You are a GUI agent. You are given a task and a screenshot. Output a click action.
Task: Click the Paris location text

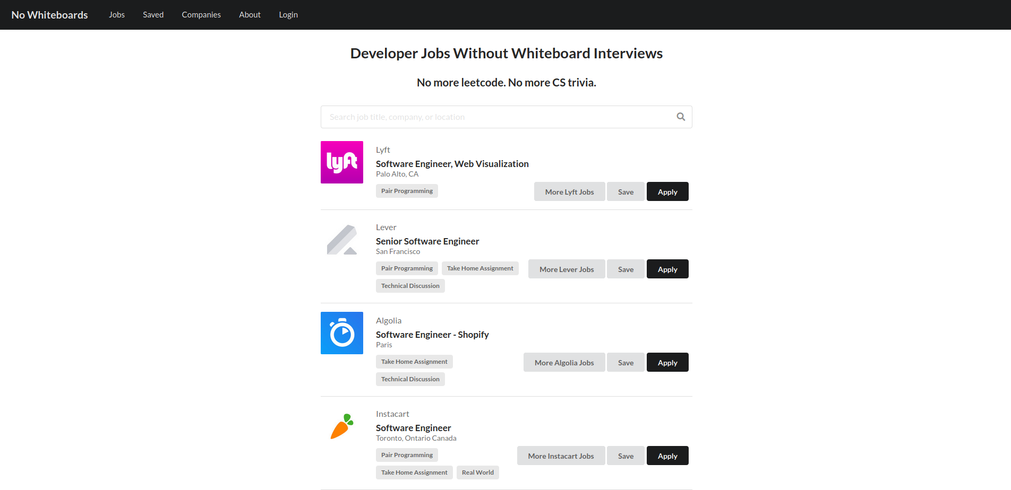384,345
